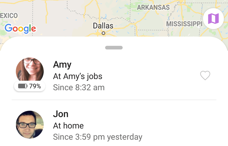
Task: Click the Google logo on the map
Action: (20, 28)
